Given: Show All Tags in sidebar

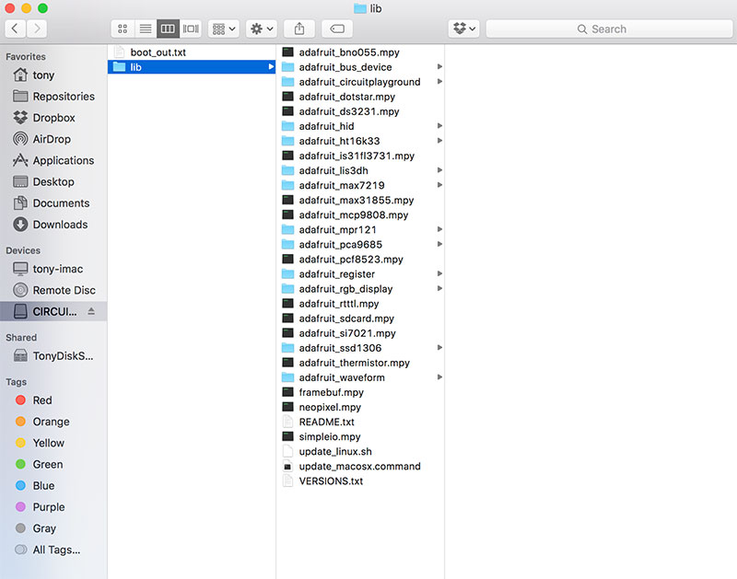Looking at the screenshot, I should 56,550.
